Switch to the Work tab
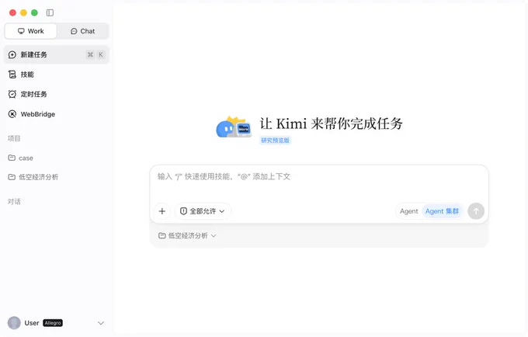The image size is (528, 337). click(x=30, y=31)
